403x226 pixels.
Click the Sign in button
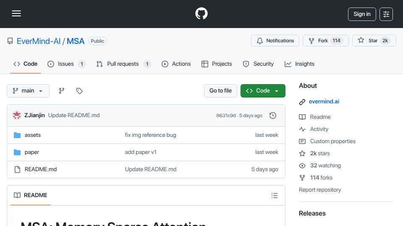362,14
